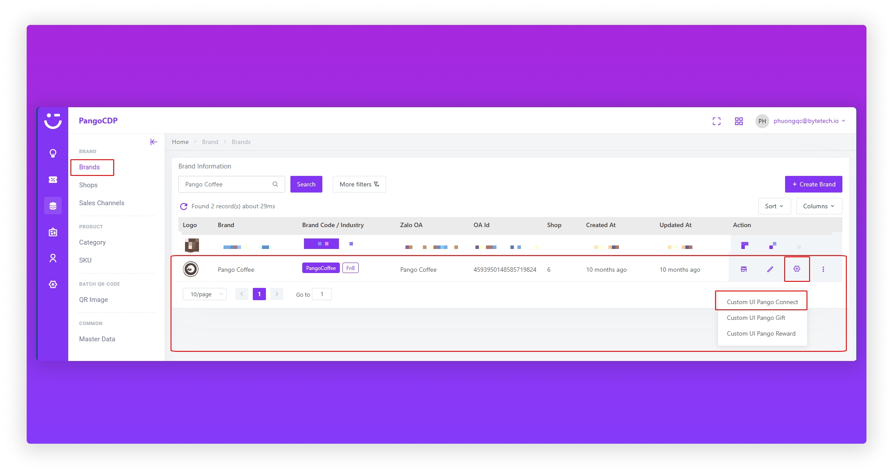Click the lightbulb icon in left rail
Viewport: 894px width, 473px height.
53,154
